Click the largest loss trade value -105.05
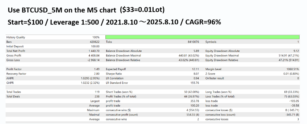307x124 pixels. pyautogui.click(x=294, y=101)
